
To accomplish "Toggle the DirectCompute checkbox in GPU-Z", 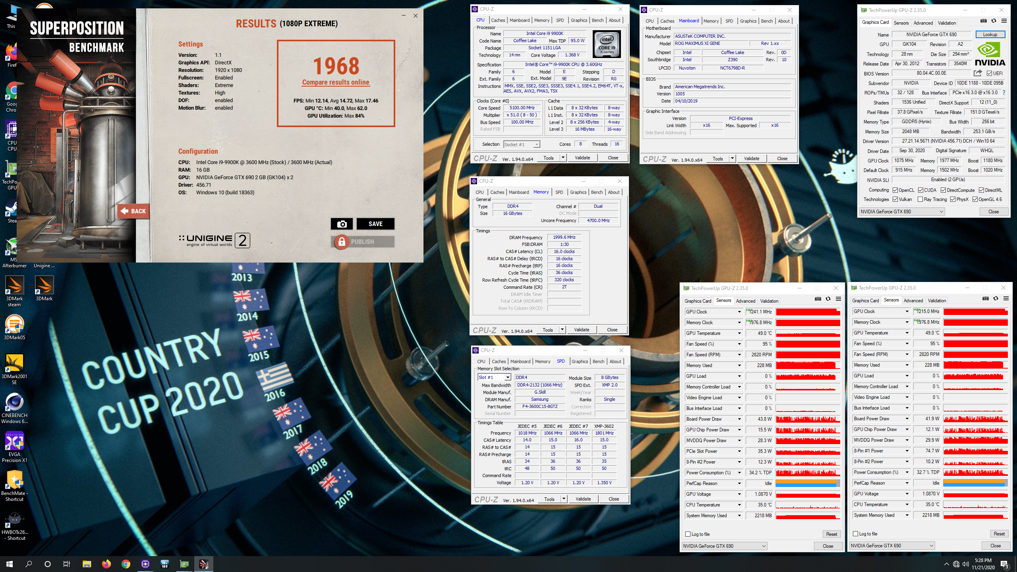I will [944, 190].
